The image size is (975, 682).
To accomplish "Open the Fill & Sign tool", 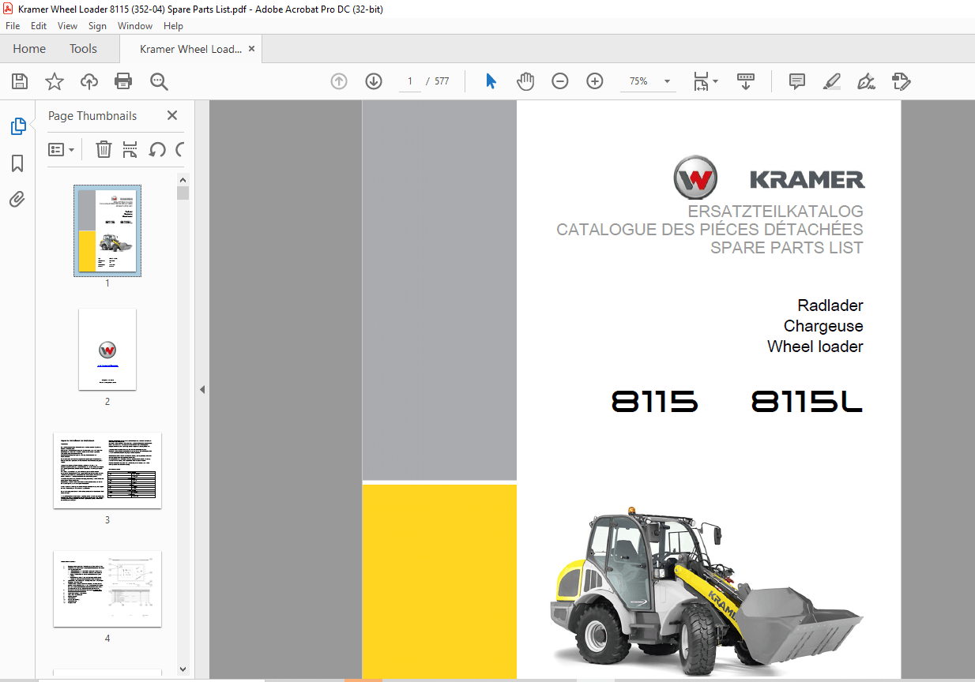I will point(866,81).
